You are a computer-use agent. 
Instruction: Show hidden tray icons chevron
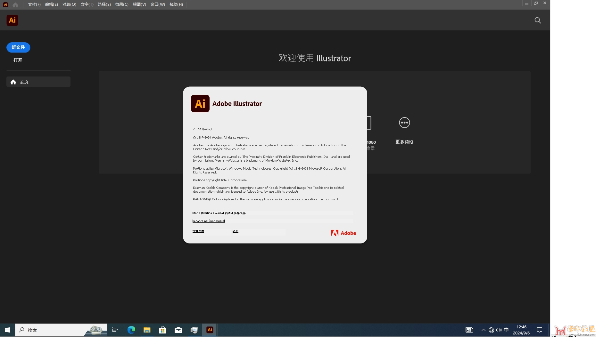(x=484, y=330)
